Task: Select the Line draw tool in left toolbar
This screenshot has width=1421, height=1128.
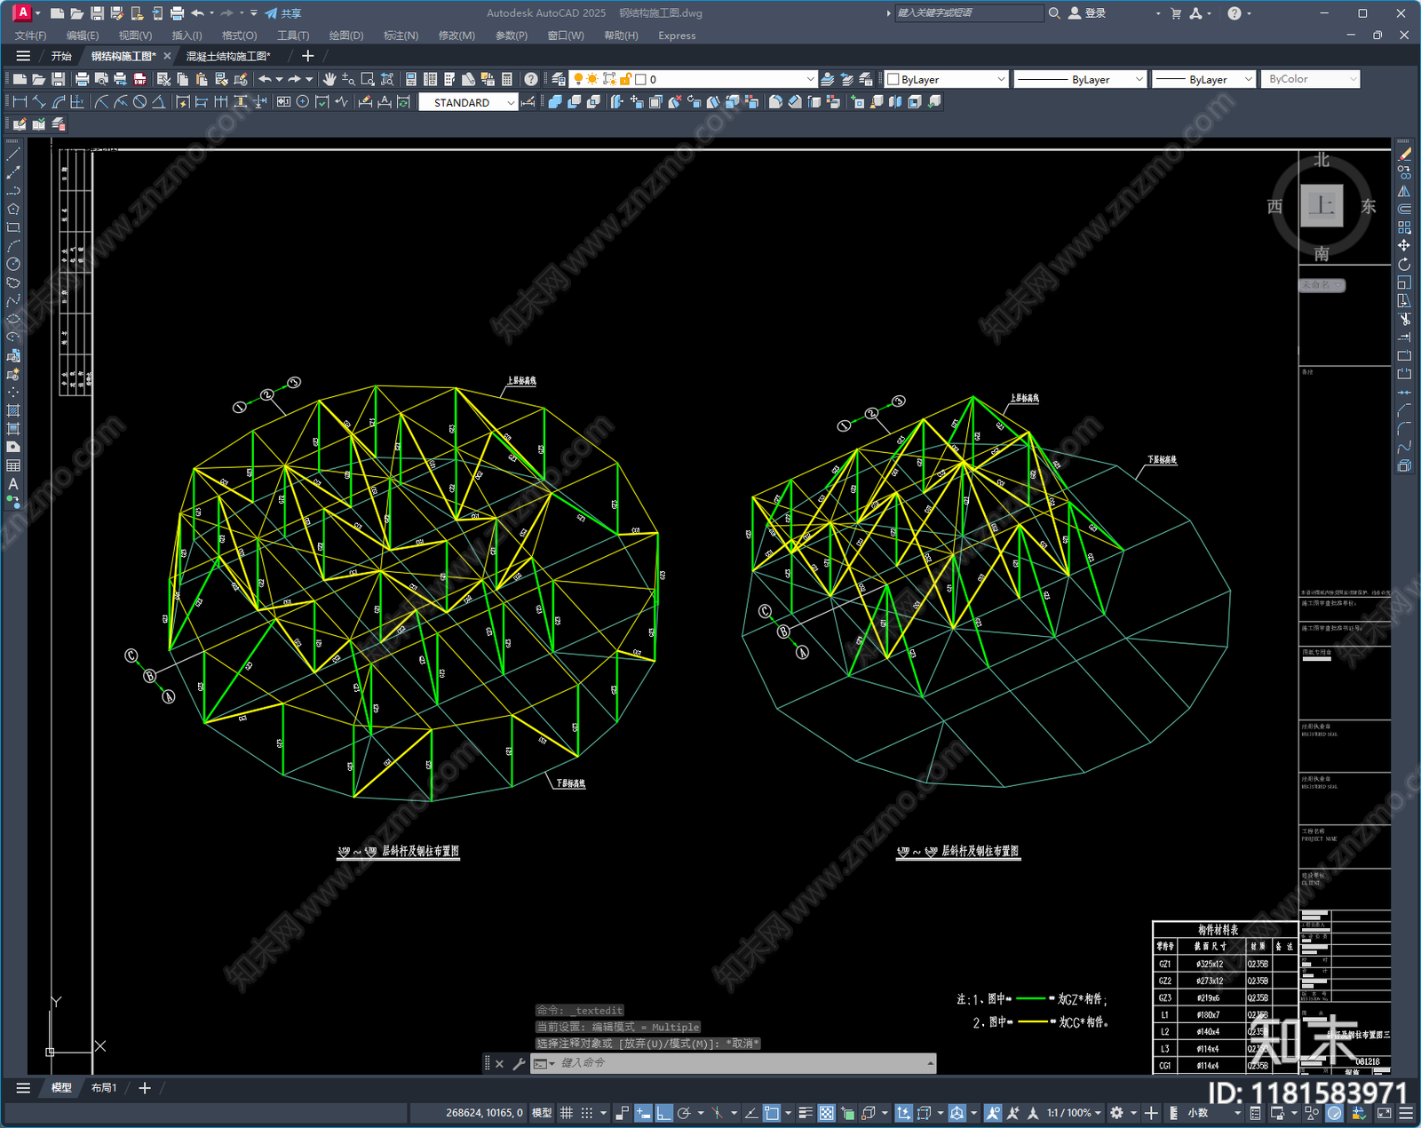Action: [x=13, y=155]
